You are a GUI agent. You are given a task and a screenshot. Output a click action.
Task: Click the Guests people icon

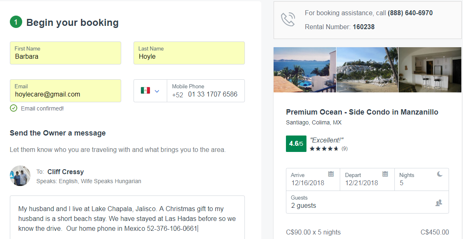click(439, 203)
